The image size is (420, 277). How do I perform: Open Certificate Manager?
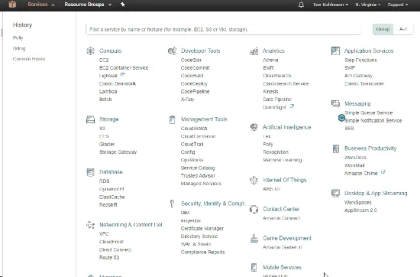[202, 229]
